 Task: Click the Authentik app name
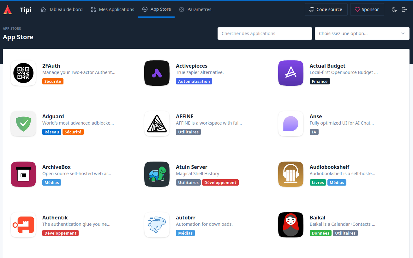[55, 218]
